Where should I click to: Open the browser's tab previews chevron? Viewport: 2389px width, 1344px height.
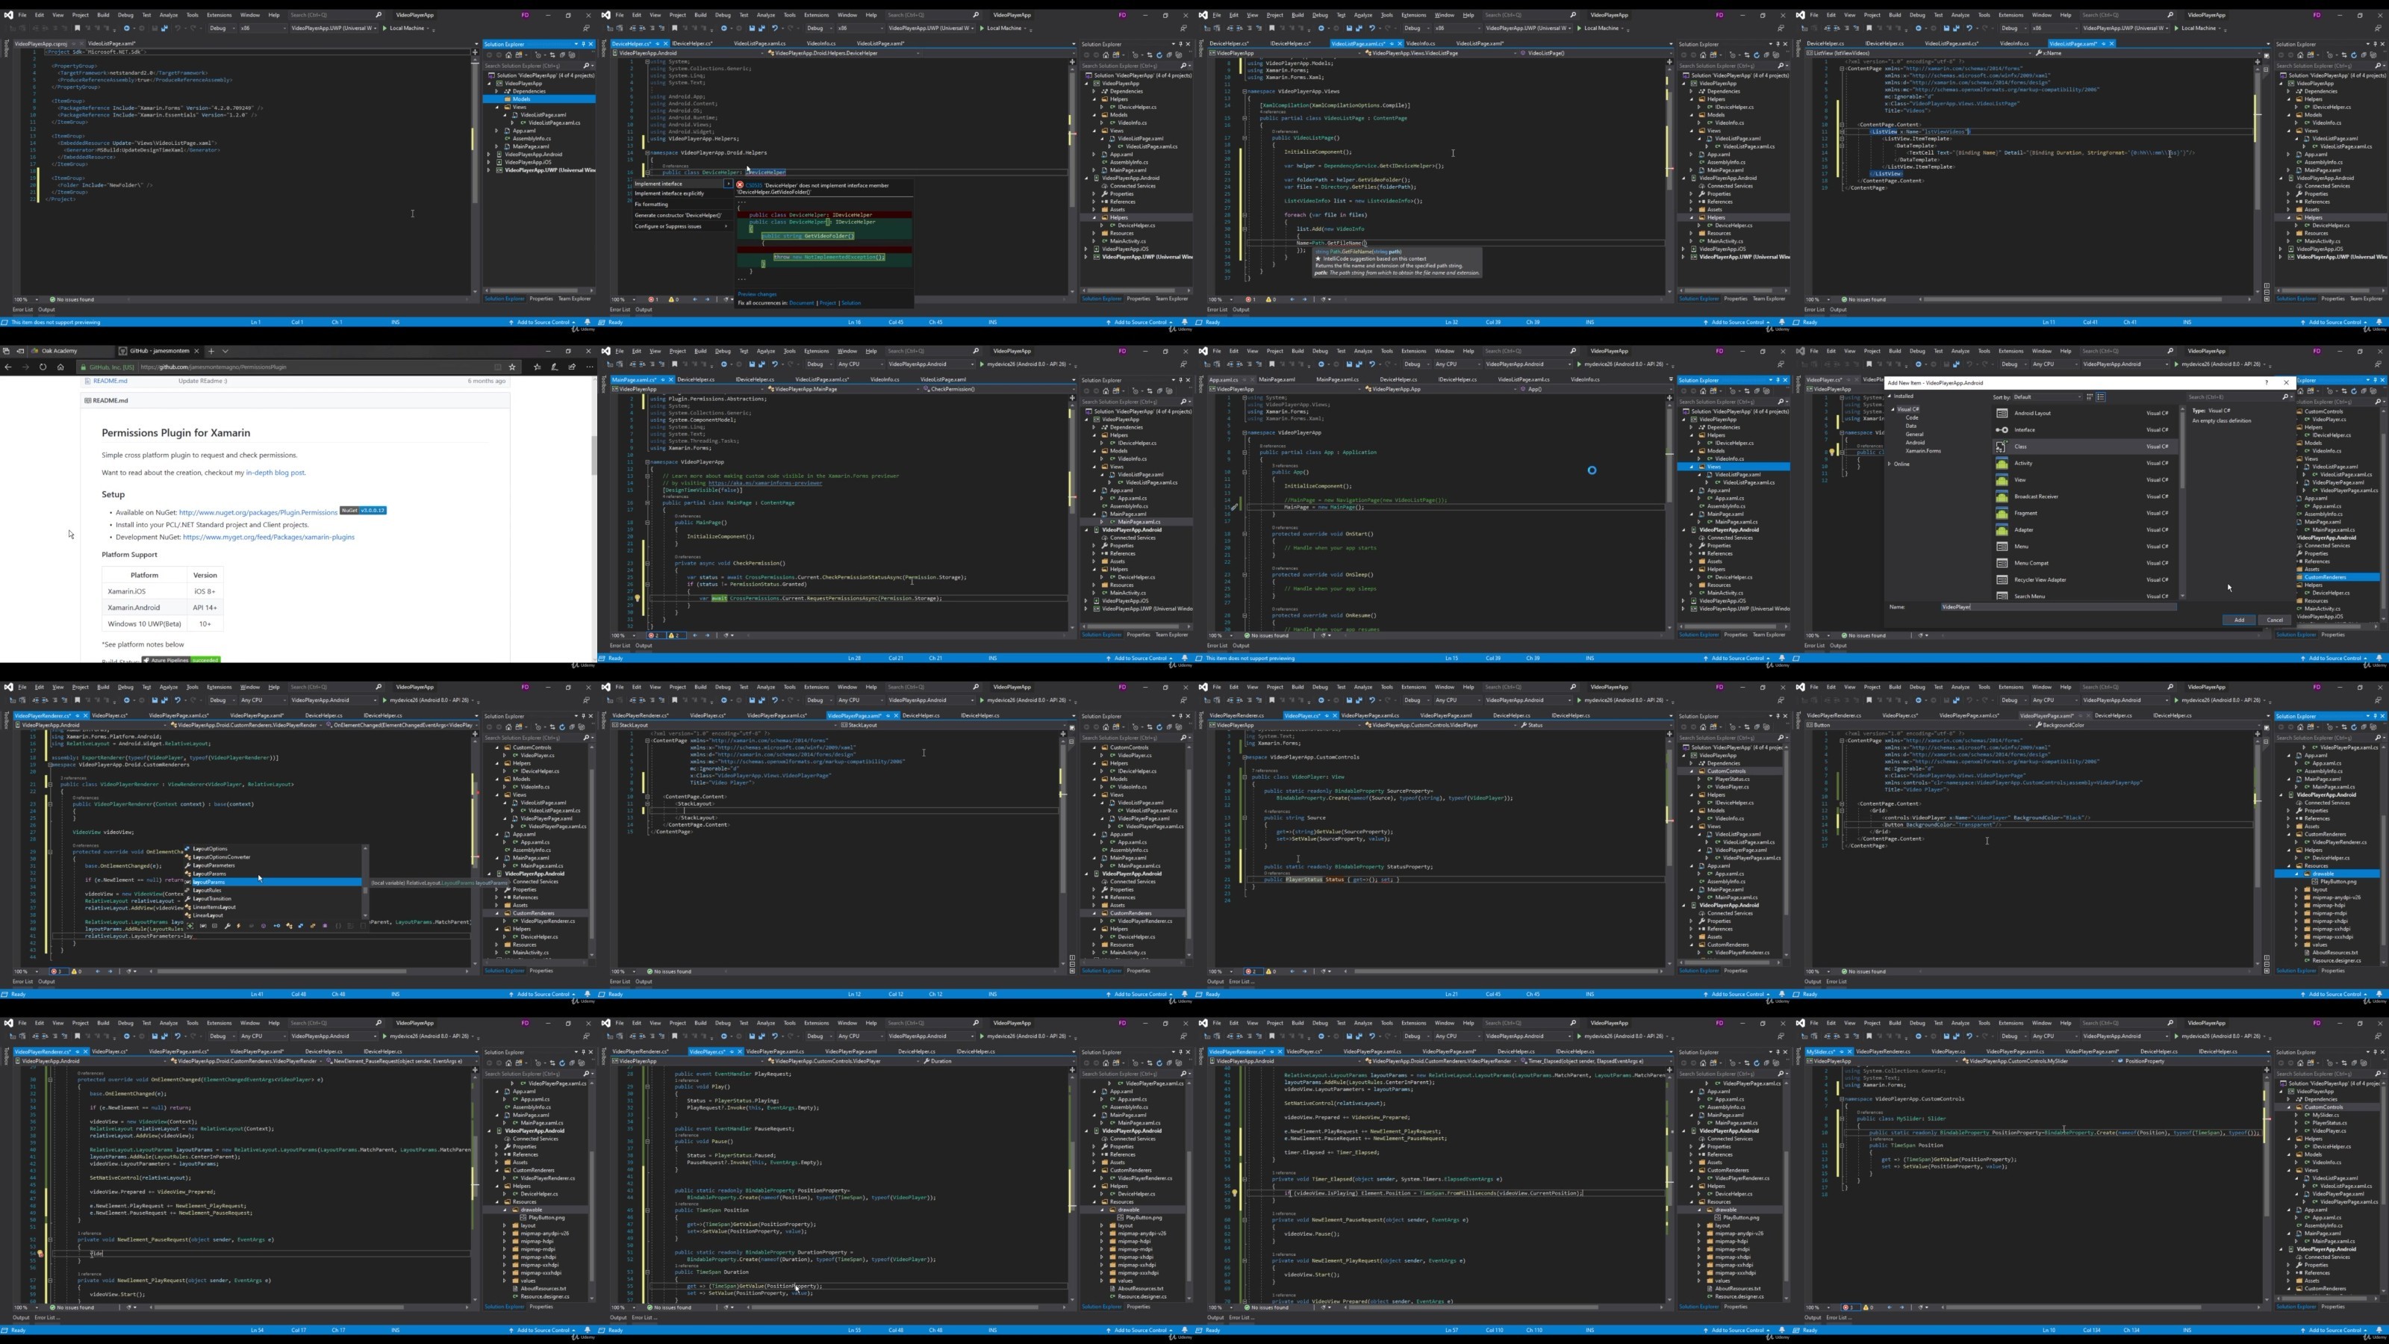tap(225, 351)
